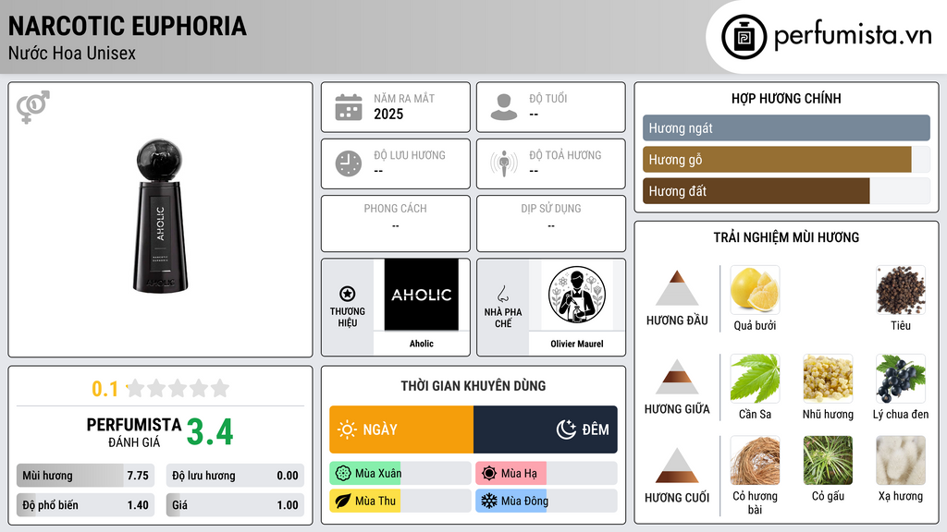The height and width of the screenshot is (532, 947).
Task: Open the Cỏ hương bài vetiver image
Action: click(755, 461)
